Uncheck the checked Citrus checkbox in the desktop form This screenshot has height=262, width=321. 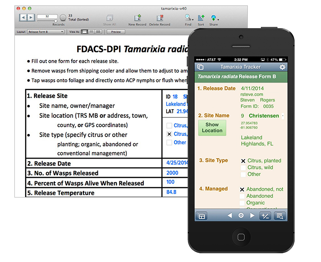pyautogui.click(x=169, y=134)
